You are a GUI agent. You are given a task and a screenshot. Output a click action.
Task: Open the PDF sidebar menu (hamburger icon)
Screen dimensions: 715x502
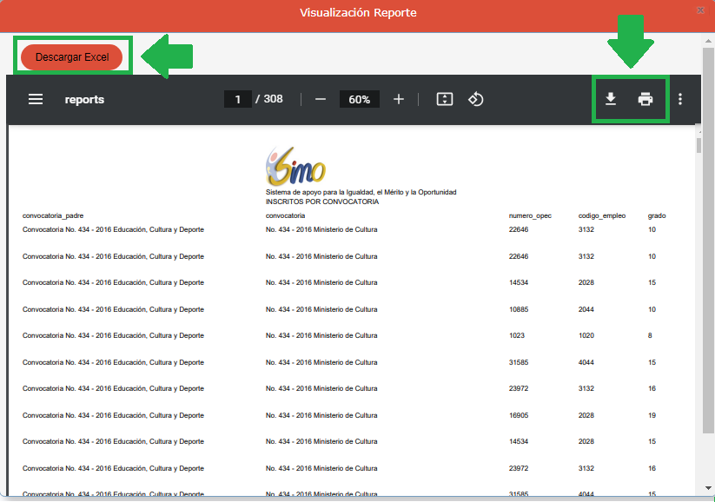(x=36, y=99)
